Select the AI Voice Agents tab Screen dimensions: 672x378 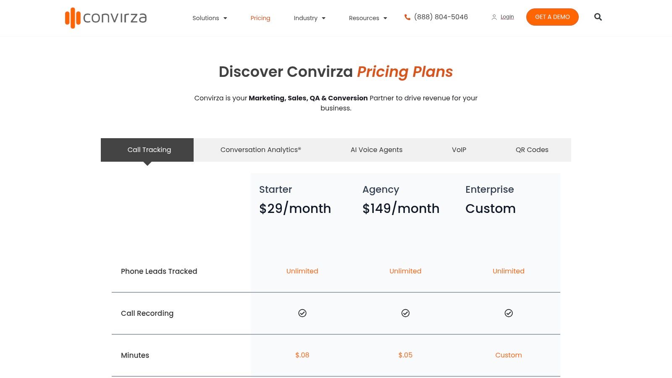pos(376,150)
